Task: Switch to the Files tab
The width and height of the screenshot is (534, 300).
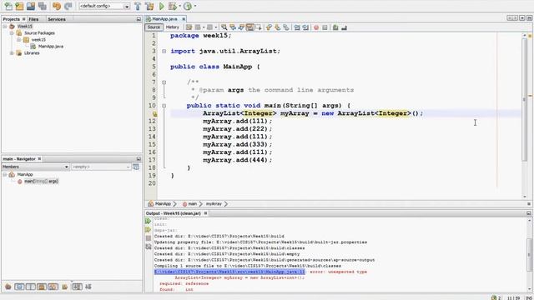Action: pyautogui.click(x=33, y=19)
